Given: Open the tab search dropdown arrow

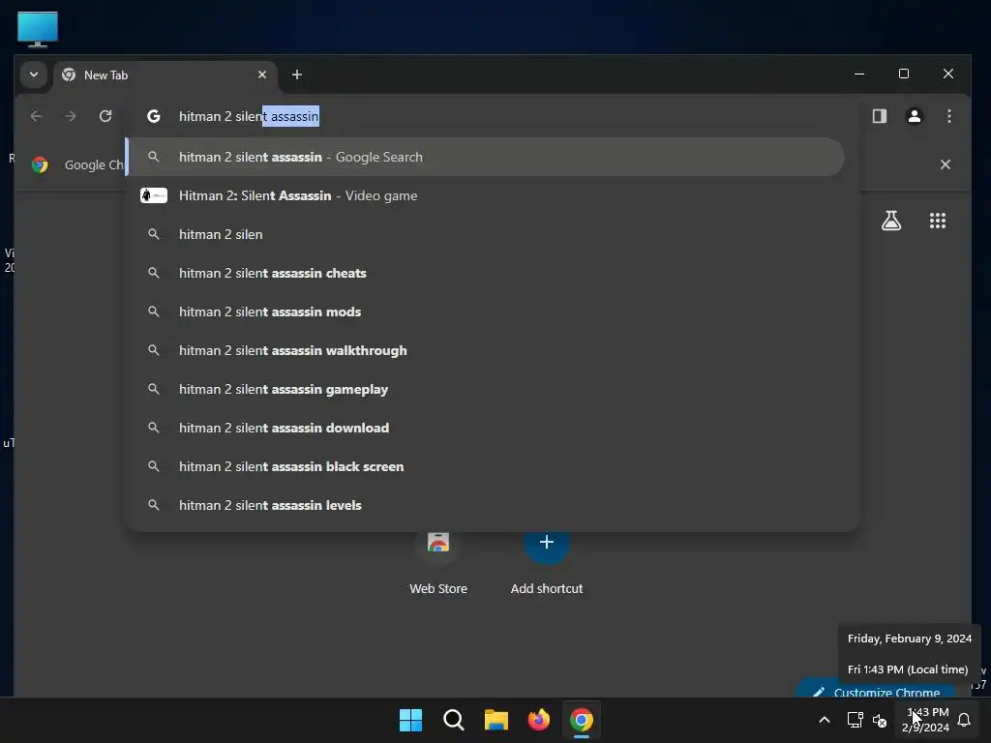Looking at the screenshot, I should [x=34, y=74].
